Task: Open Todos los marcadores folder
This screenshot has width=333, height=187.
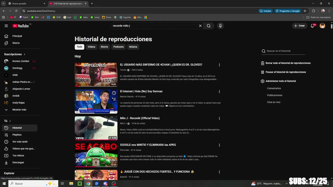Action: click(318, 17)
